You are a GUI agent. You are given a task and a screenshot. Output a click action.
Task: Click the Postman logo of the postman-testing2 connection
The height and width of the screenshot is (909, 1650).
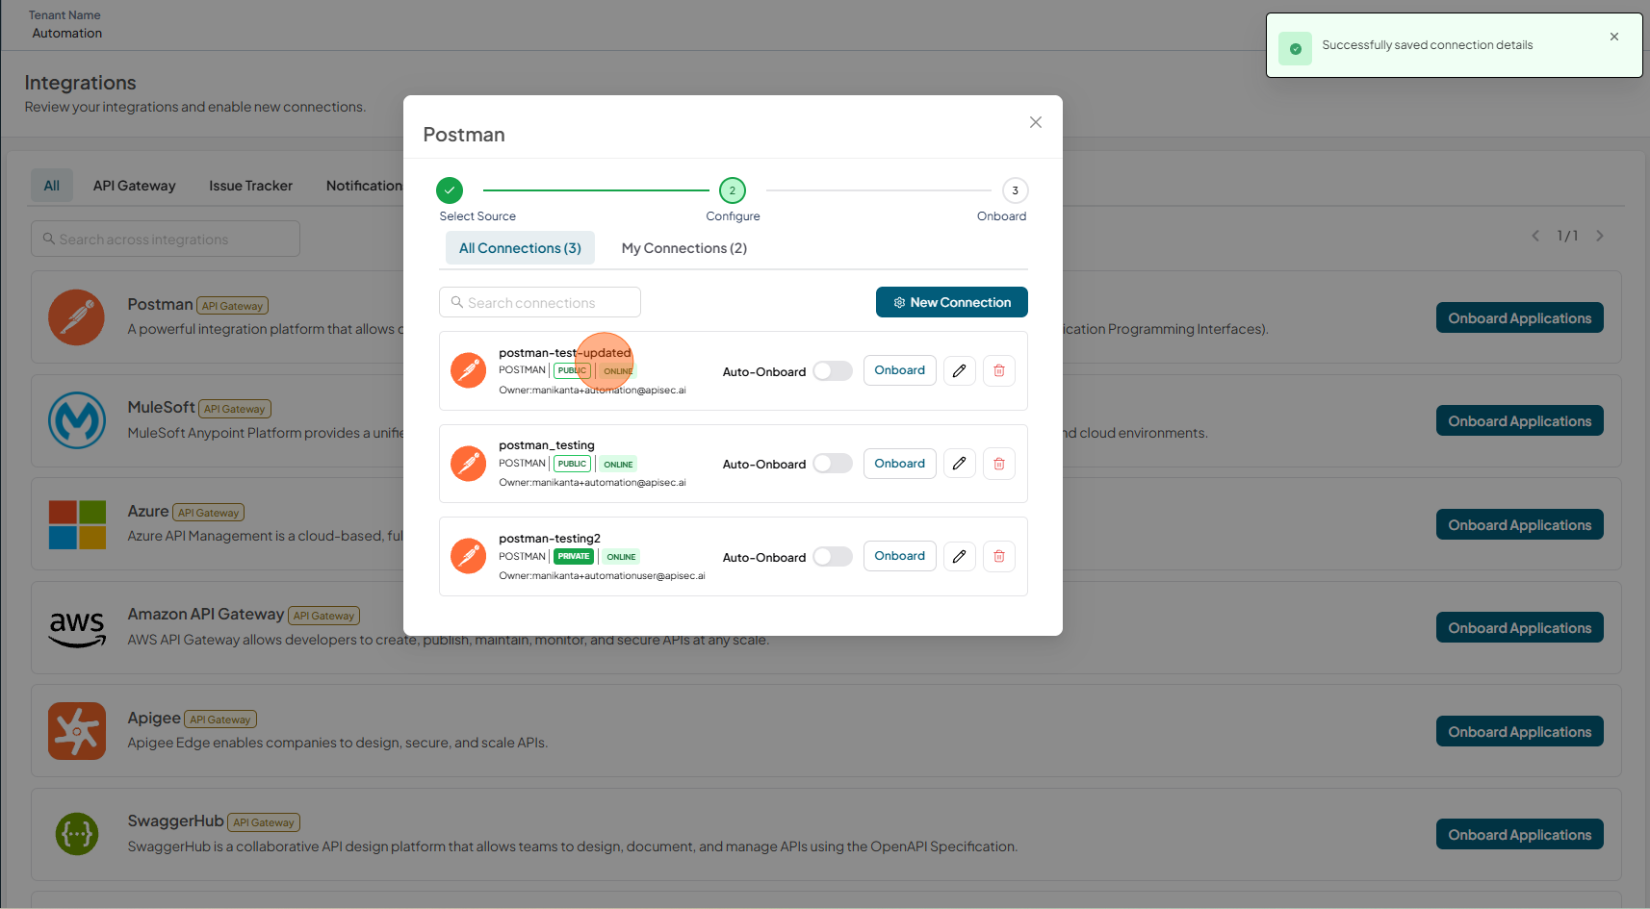[469, 556]
